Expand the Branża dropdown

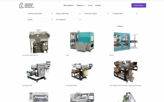click(x=40, y=20)
